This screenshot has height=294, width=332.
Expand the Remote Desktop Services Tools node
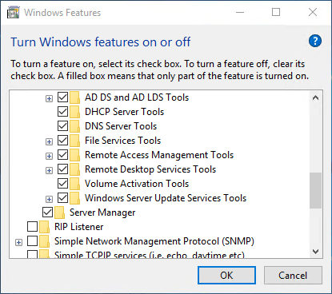point(49,171)
